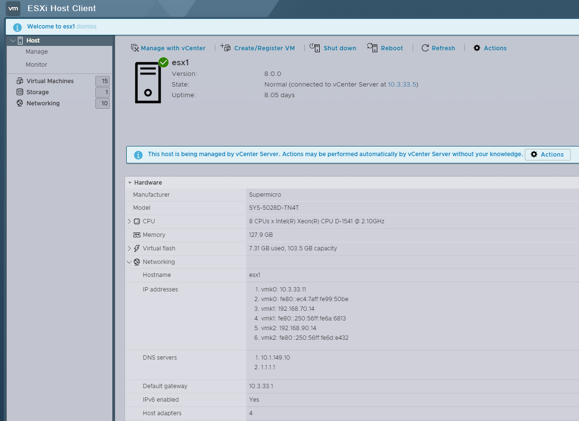
Task: Click Reboot button
Action: 385,48
